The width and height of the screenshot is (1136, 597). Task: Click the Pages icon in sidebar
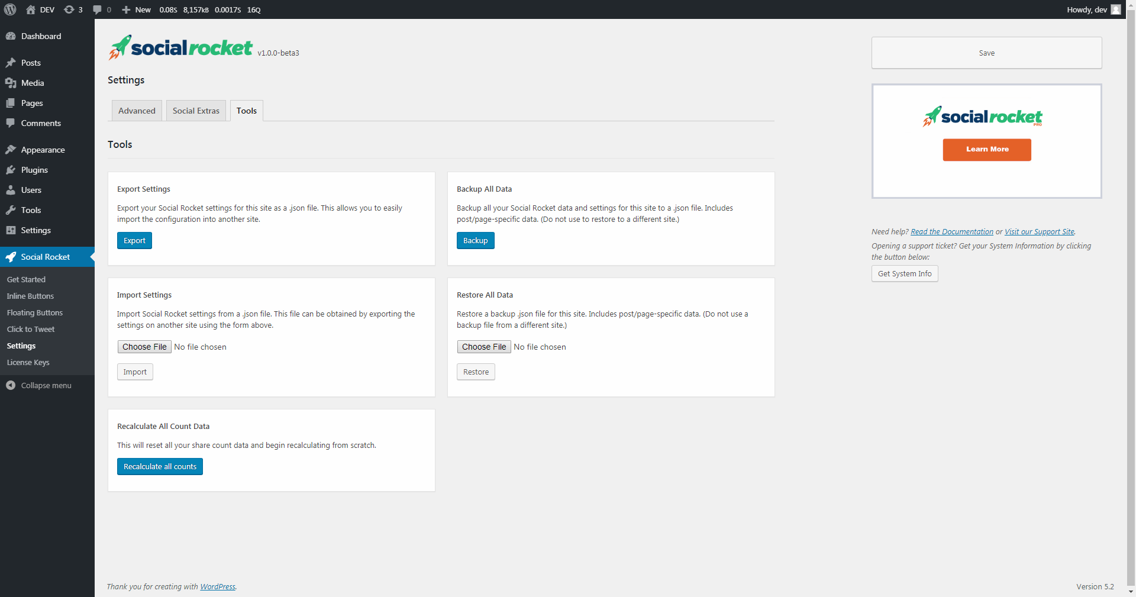click(x=11, y=103)
